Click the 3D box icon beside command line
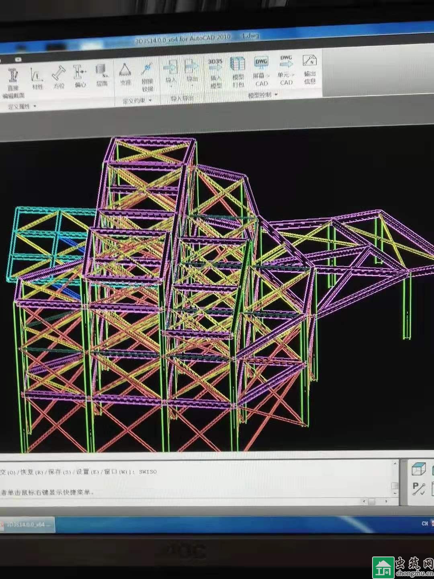The width and height of the screenshot is (434, 579). point(419,469)
